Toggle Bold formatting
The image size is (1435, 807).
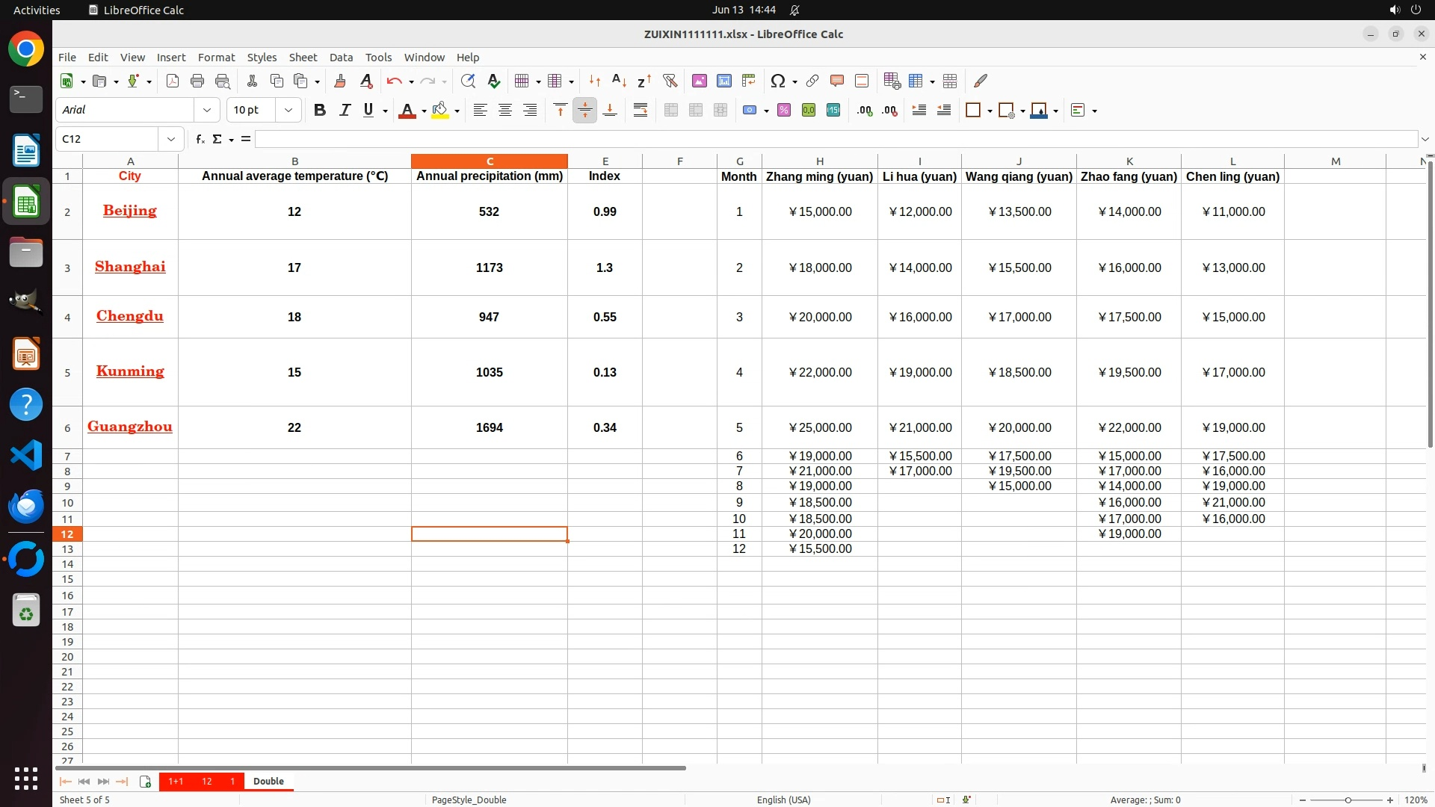pyautogui.click(x=320, y=110)
